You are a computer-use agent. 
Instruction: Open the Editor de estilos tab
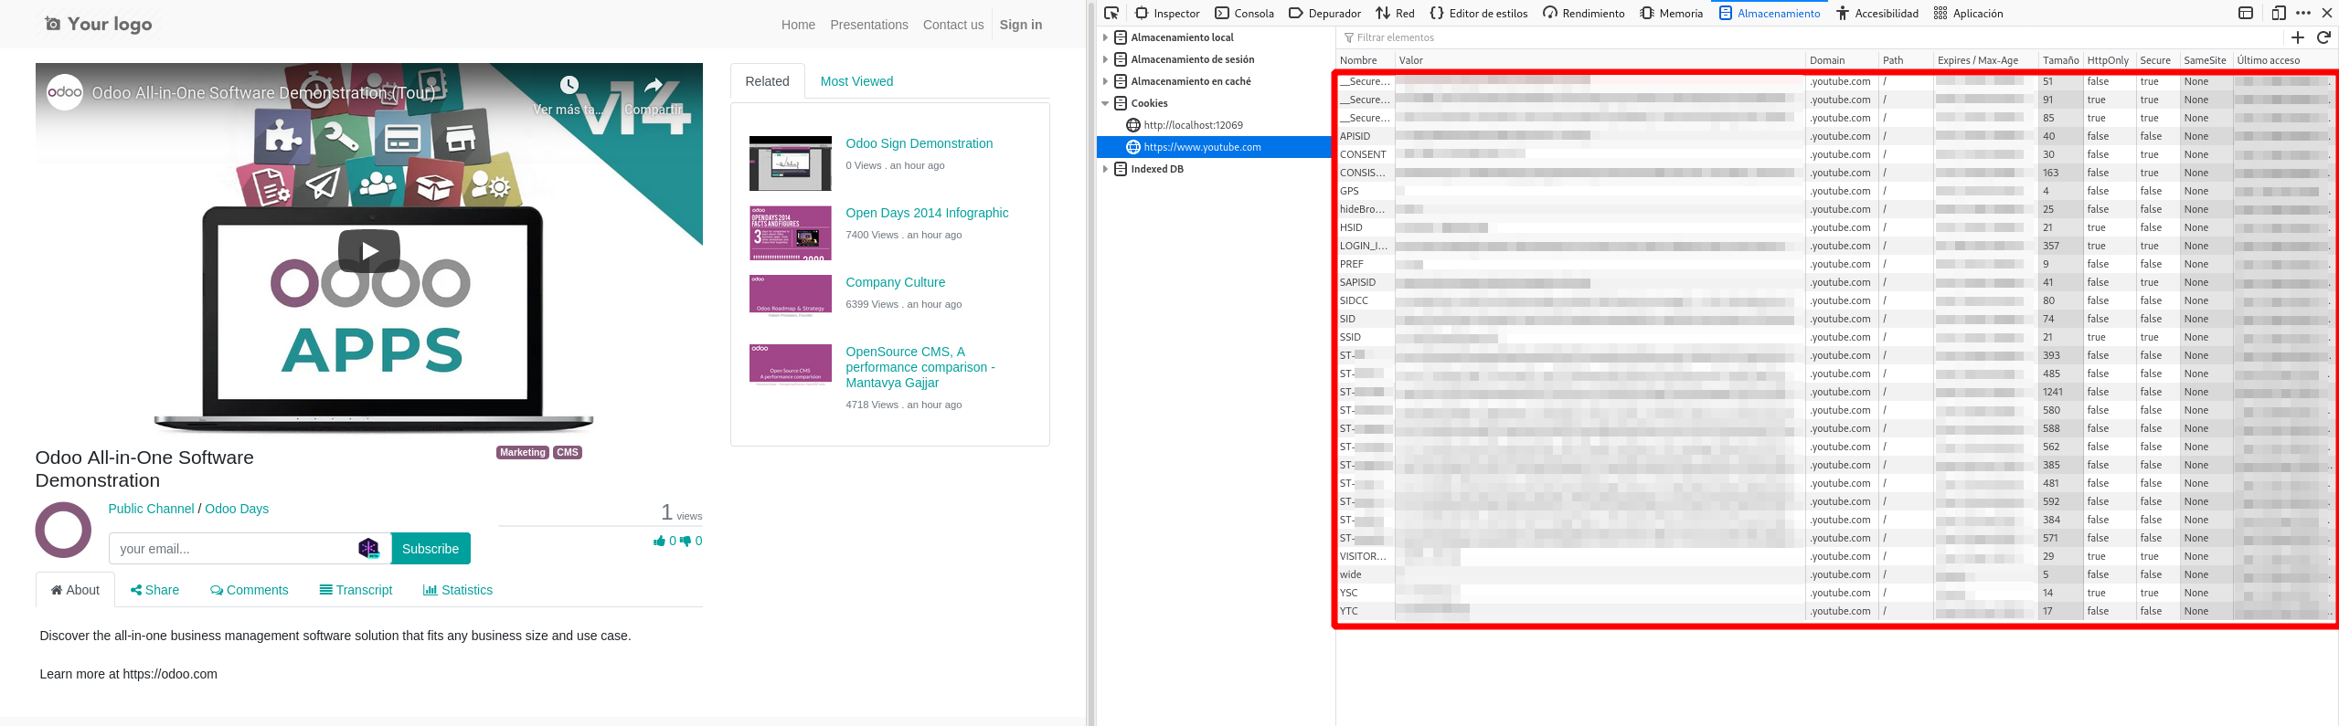1478,13
